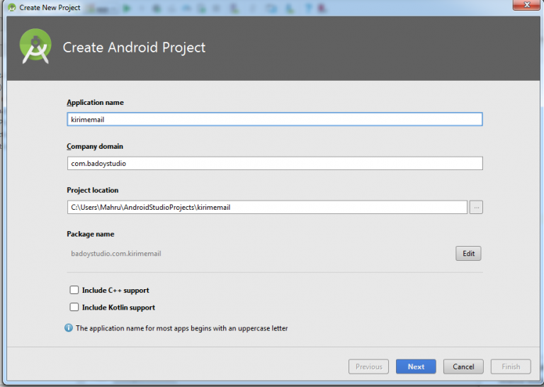The width and height of the screenshot is (544, 387).
Task: Focus the Application name text field
Action: [274, 120]
